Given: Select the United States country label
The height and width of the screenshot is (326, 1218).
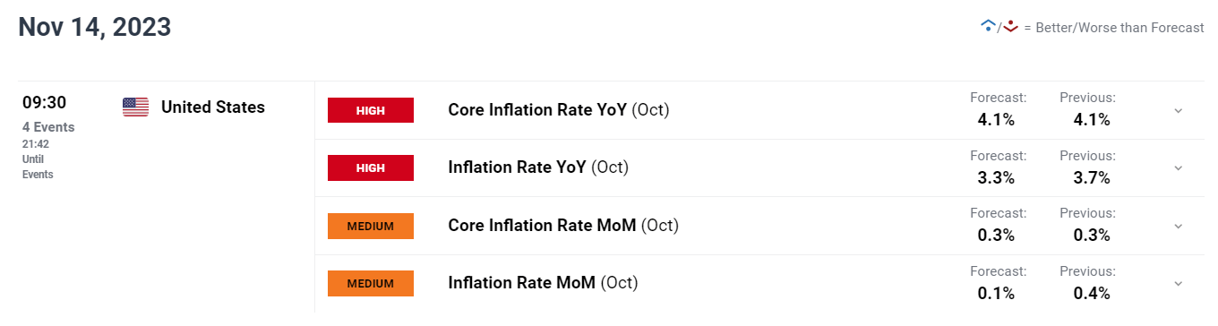Looking at the screenshot, I should pos(213,107).
